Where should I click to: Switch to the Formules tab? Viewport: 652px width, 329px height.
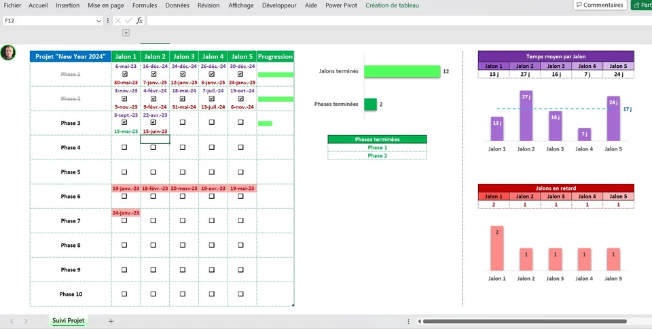(145, 5)
